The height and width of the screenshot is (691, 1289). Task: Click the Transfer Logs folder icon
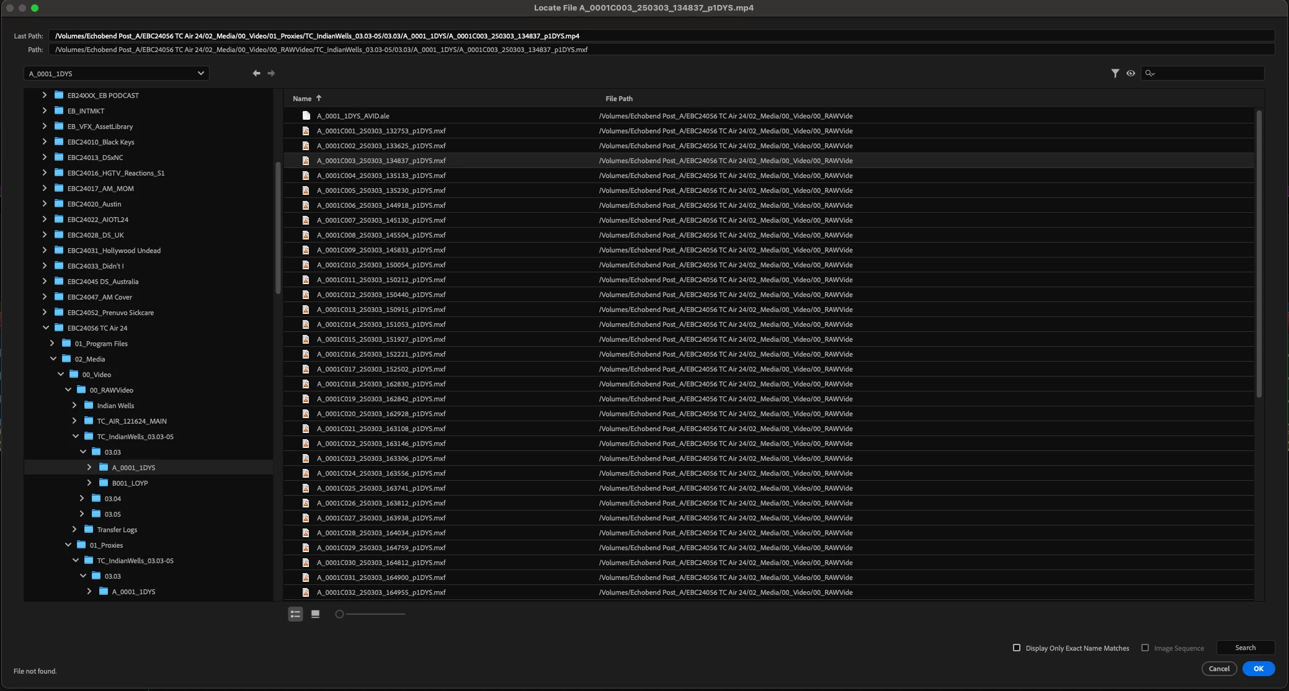[x=89, y=530]
